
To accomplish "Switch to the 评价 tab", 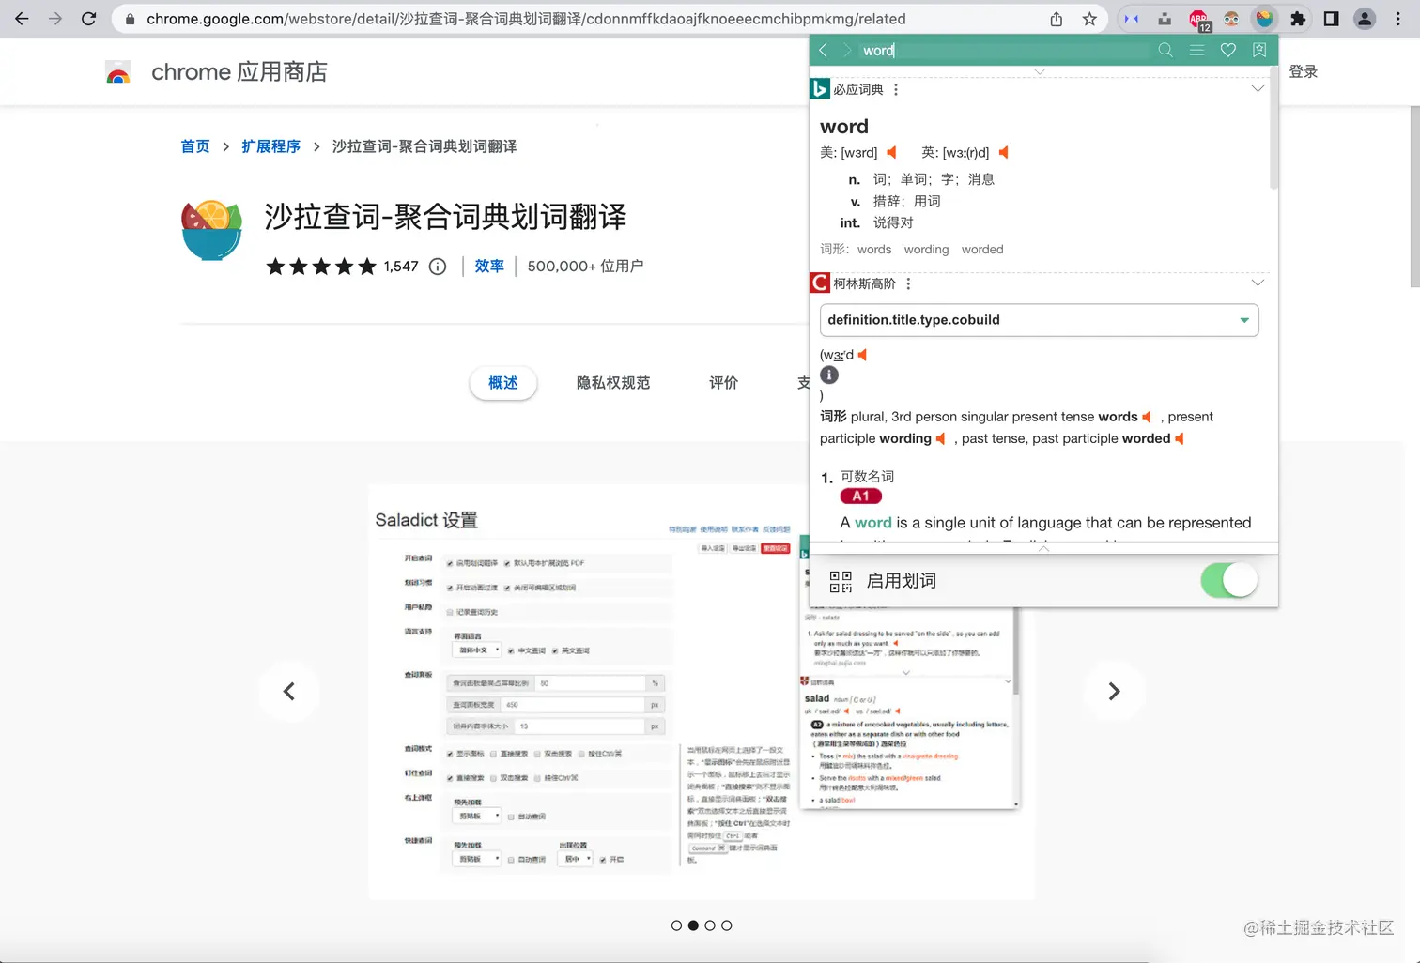I will [x=724, y=383].
